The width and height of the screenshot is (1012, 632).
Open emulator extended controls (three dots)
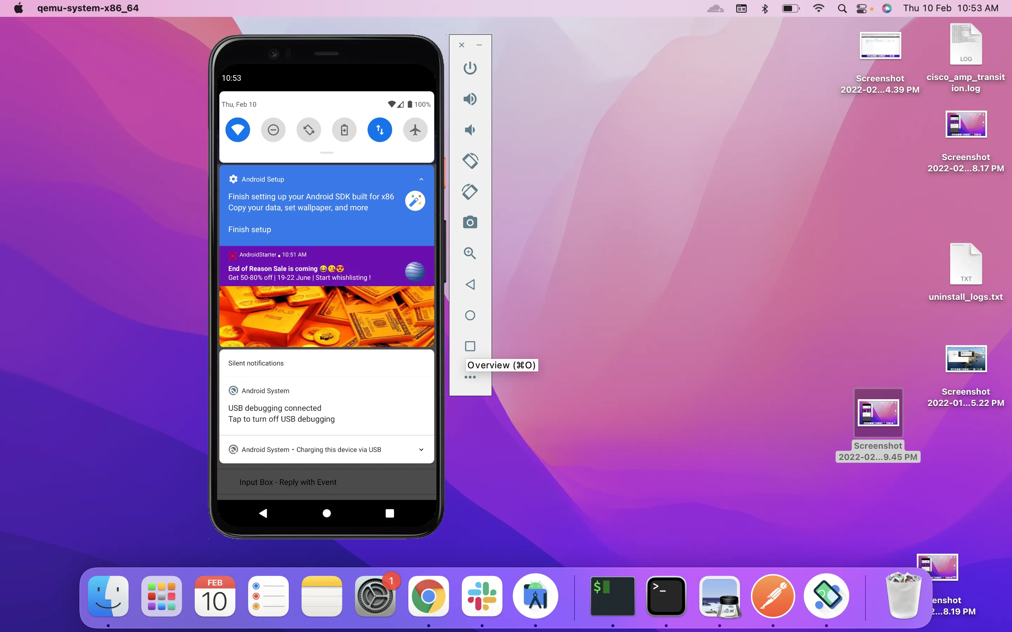coord(470,377)
